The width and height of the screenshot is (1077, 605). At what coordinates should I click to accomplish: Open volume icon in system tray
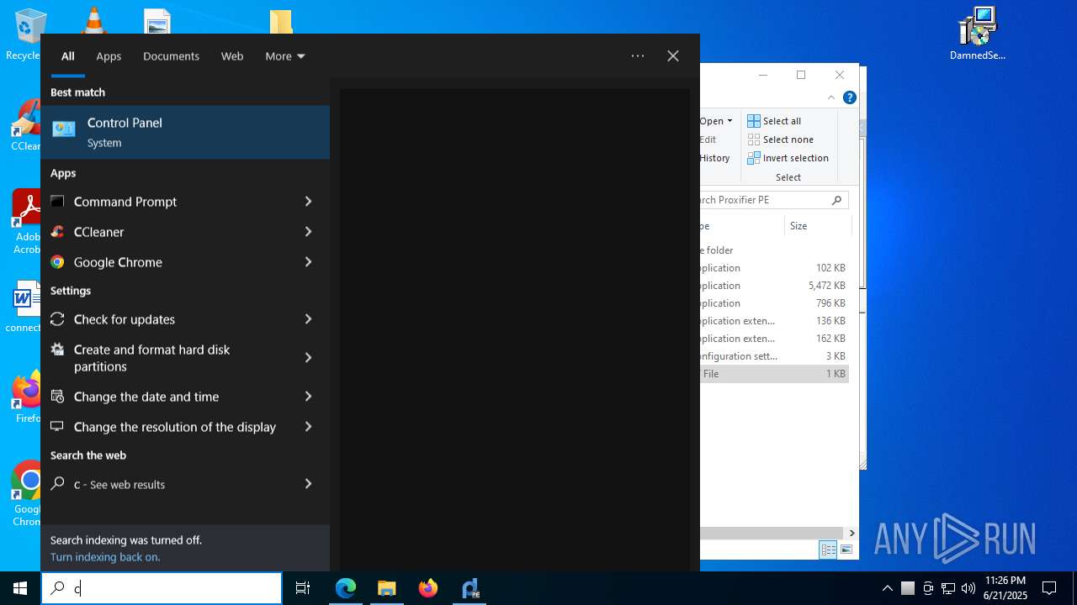pos(968,588)
